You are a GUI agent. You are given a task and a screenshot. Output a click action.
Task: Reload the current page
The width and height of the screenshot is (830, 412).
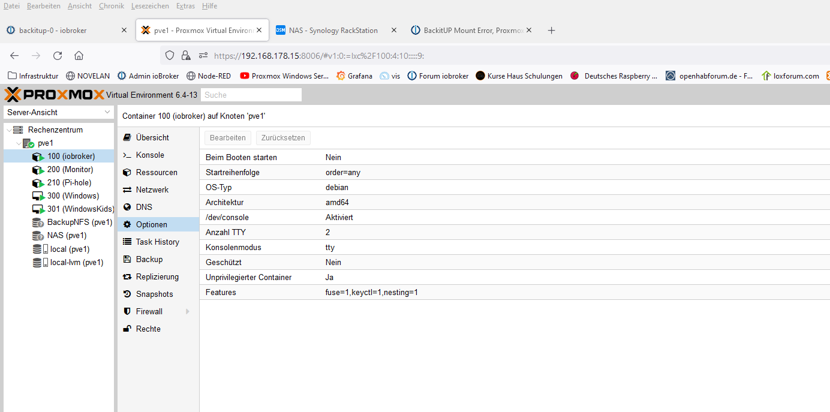click(x=58, y=56)
